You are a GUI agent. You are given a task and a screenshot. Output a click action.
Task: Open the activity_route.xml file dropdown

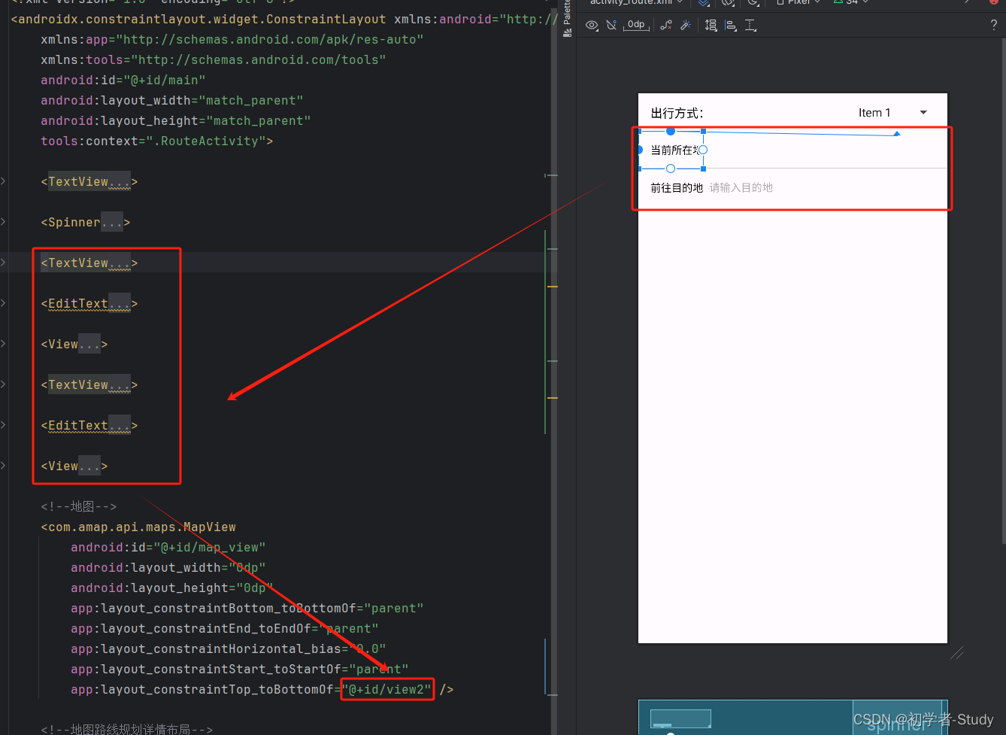click(636, 2)
